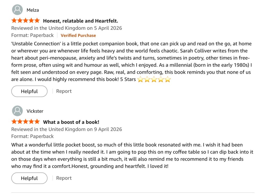262x196 pixels.
Task: Click the orange star rating on Vickster's review
Action: pos(26,122)
